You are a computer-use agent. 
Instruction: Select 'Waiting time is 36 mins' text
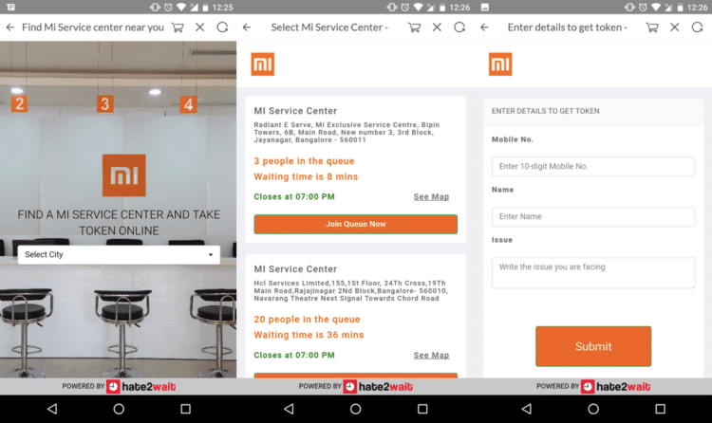[x=309, y=335]
